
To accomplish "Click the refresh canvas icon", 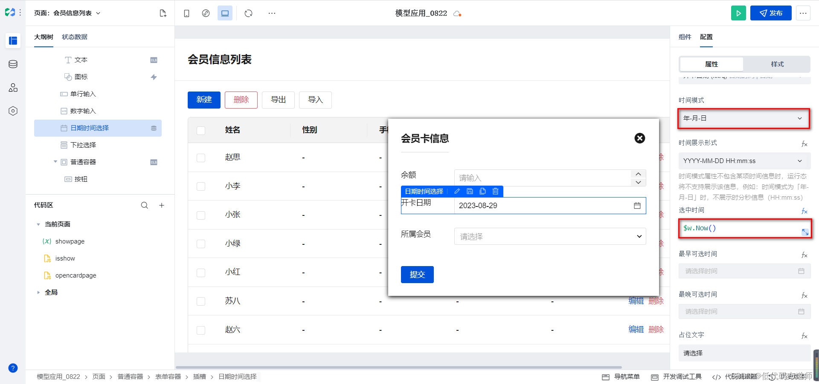I will coord(248,13).
